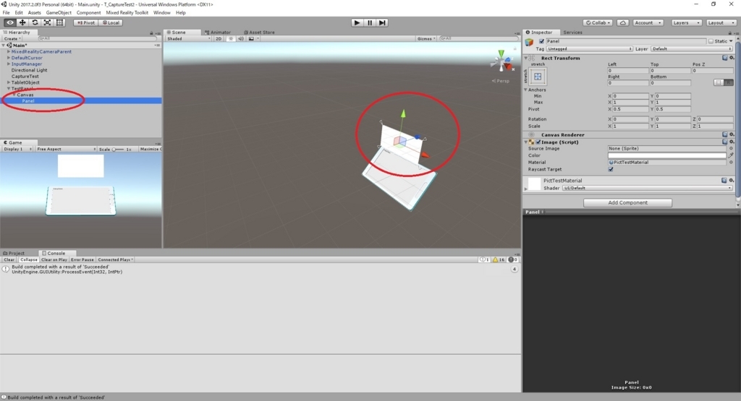Toggle Collapse in Console
Screen dimensions: 741x401
point(28,260)
